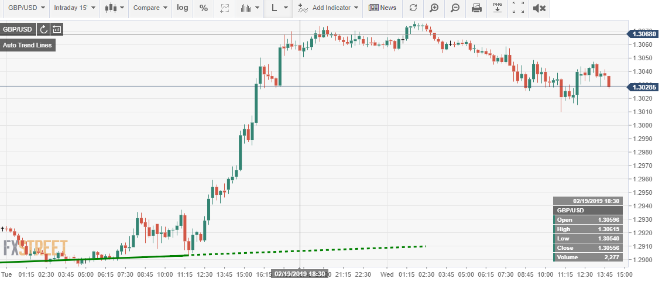Click the print chart icon

[x=476, y=8]
